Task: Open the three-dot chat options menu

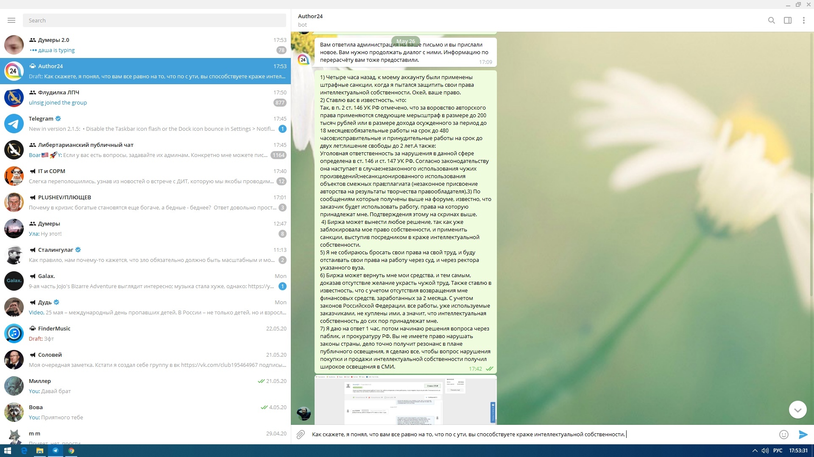Action: 803,20
